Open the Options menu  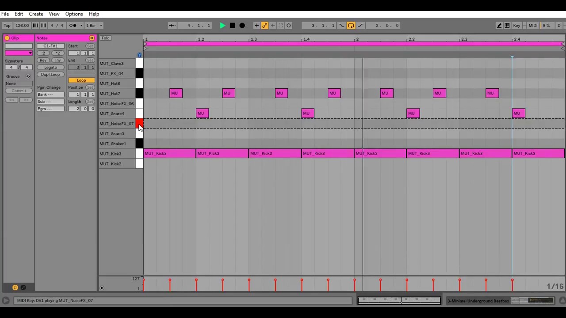[74, 14]
